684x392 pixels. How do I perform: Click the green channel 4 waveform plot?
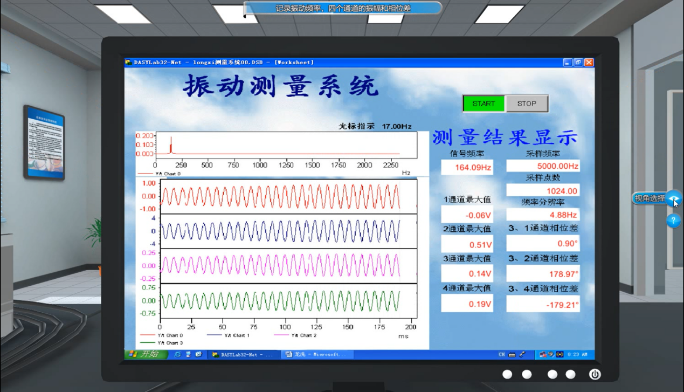pyautogui.click(x=280, y=301)
